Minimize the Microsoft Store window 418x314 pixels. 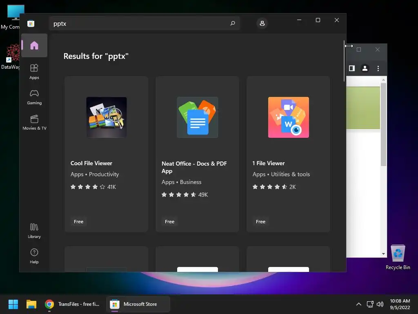pyautogui.click(x=299, y=20)
